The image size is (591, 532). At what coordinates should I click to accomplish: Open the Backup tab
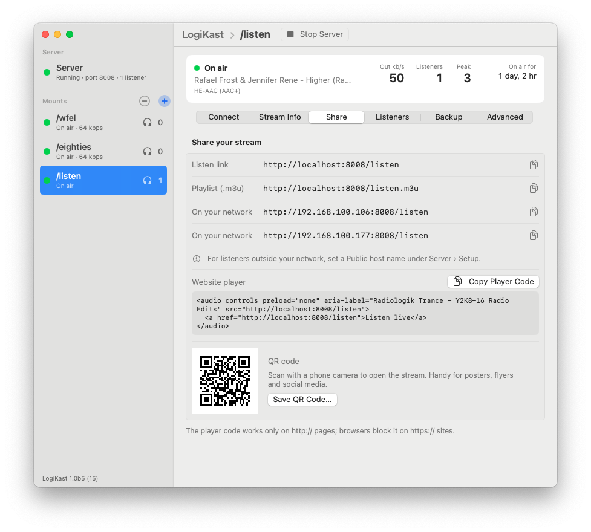pyautogui.click(x=448, y=117)
